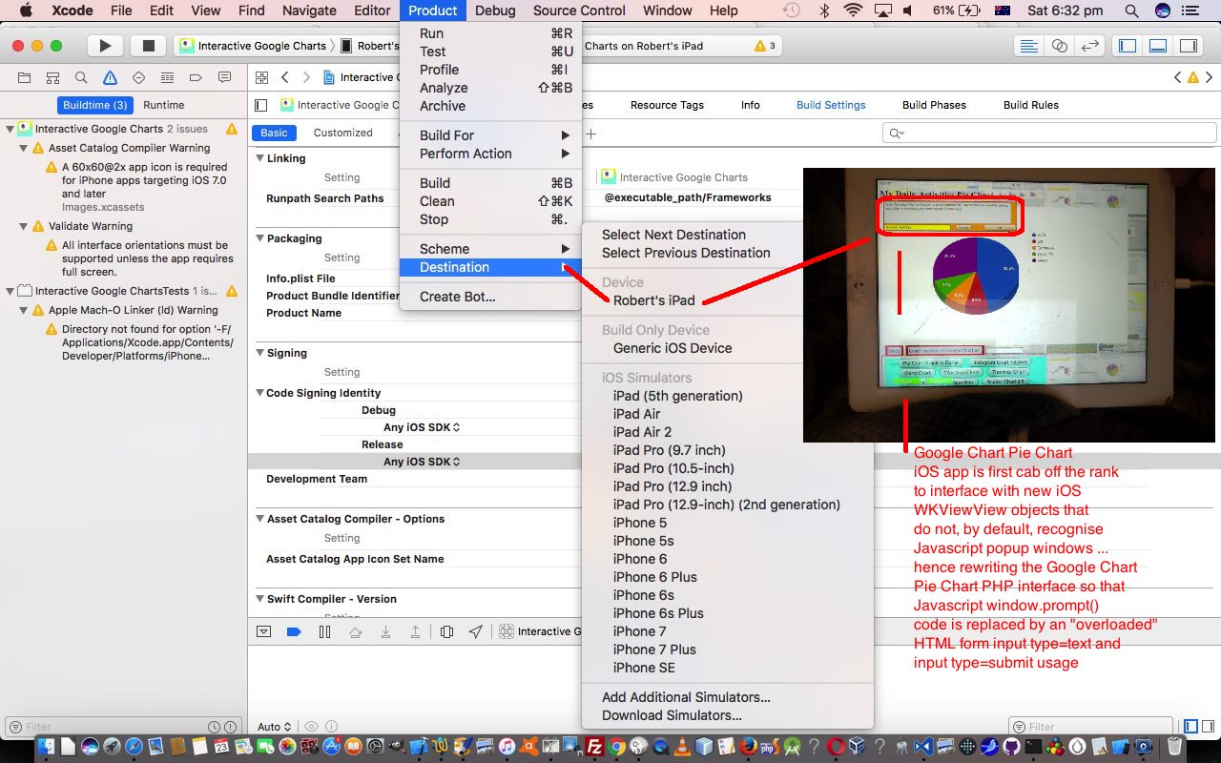Viewport: 1221px width, 763px height.
Task: Click the Run (play) button in Xcode toolbar
Action: pyautogui.click(x=105, y=46)
